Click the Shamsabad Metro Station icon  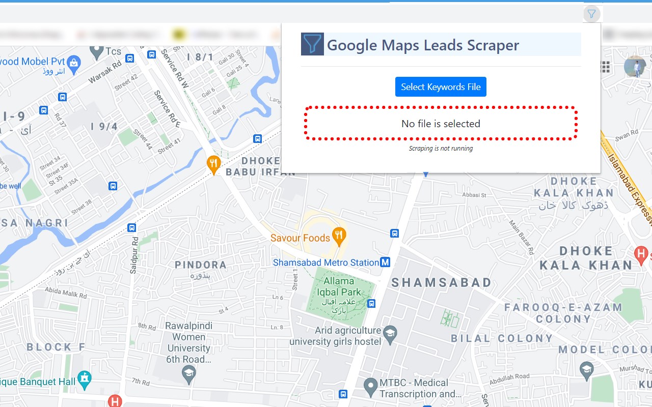(x=386, y=263)
